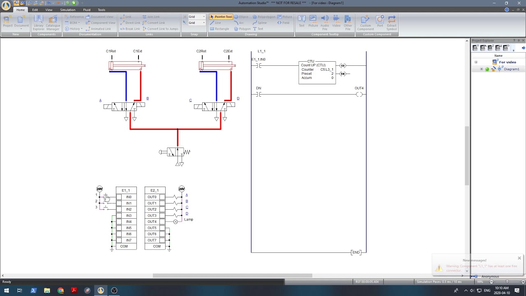Create a new Project from ribbon
Image resolution: width=526 pixels, height=296 pixels.
click(x=8, y=21)
